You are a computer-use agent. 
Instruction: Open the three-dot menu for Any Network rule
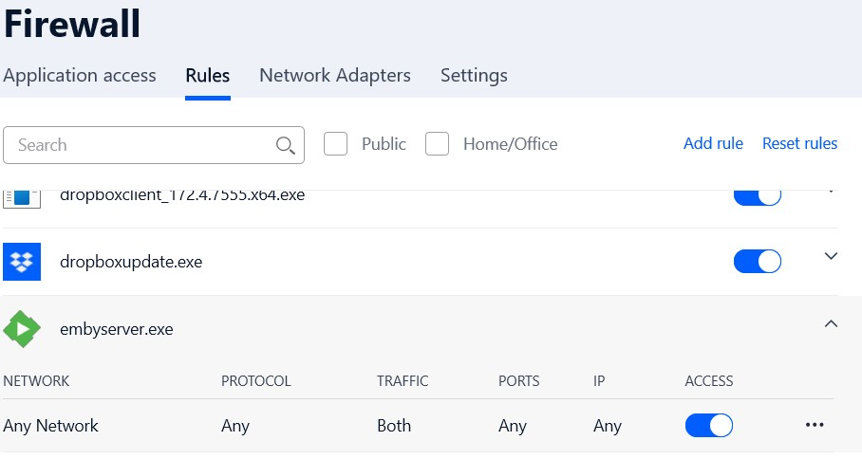tap(814, 425)
